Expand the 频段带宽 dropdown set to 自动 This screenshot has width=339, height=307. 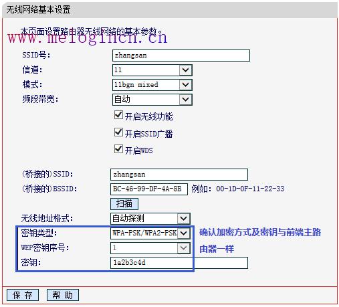pos(152,100)
